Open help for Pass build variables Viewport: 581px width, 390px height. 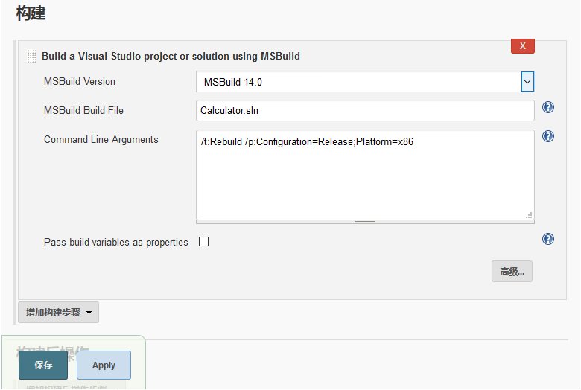(548, 239)
